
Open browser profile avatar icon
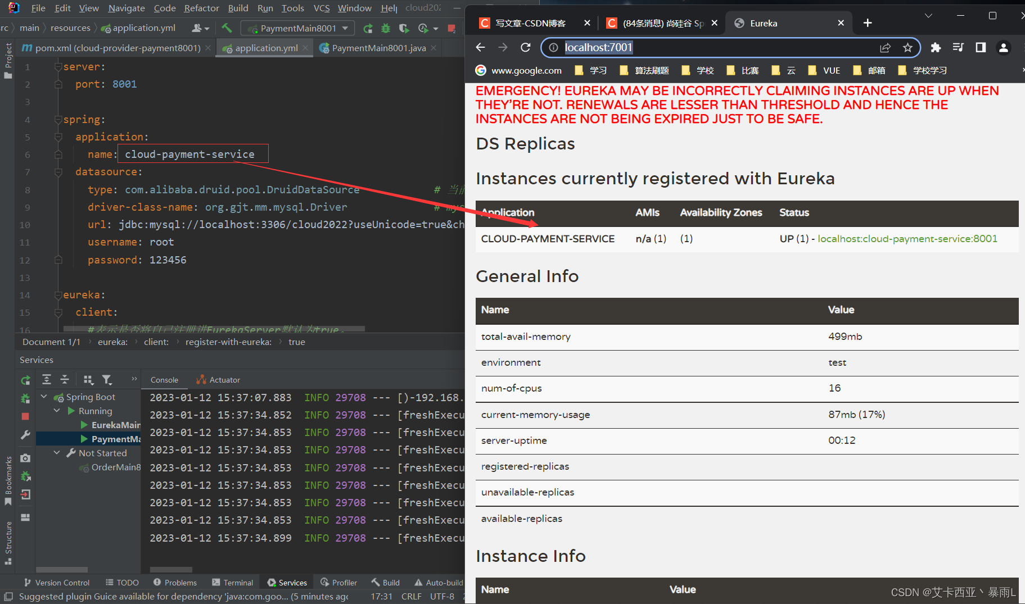point(1003,48)
